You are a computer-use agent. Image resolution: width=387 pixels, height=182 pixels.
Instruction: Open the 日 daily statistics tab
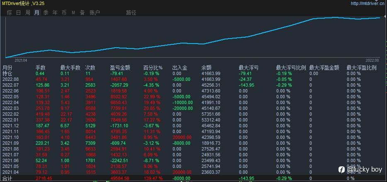tap(19, 12)
